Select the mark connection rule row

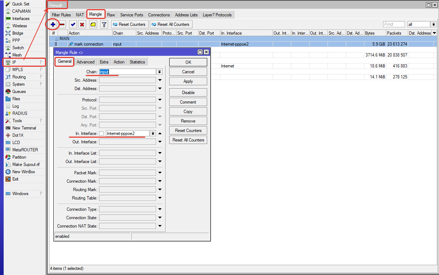88,44
